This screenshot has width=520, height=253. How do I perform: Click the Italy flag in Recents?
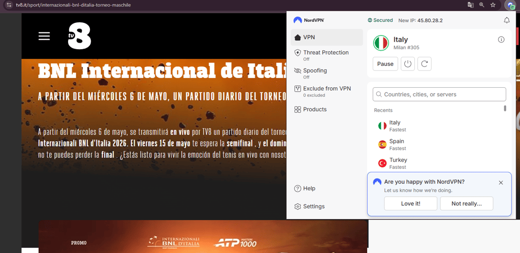[x=382, y=126]
